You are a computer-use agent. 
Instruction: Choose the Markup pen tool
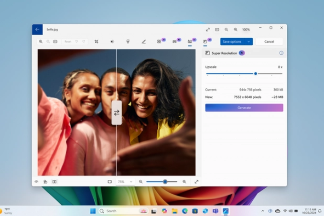pyautogui.click(x=144, y=41)
